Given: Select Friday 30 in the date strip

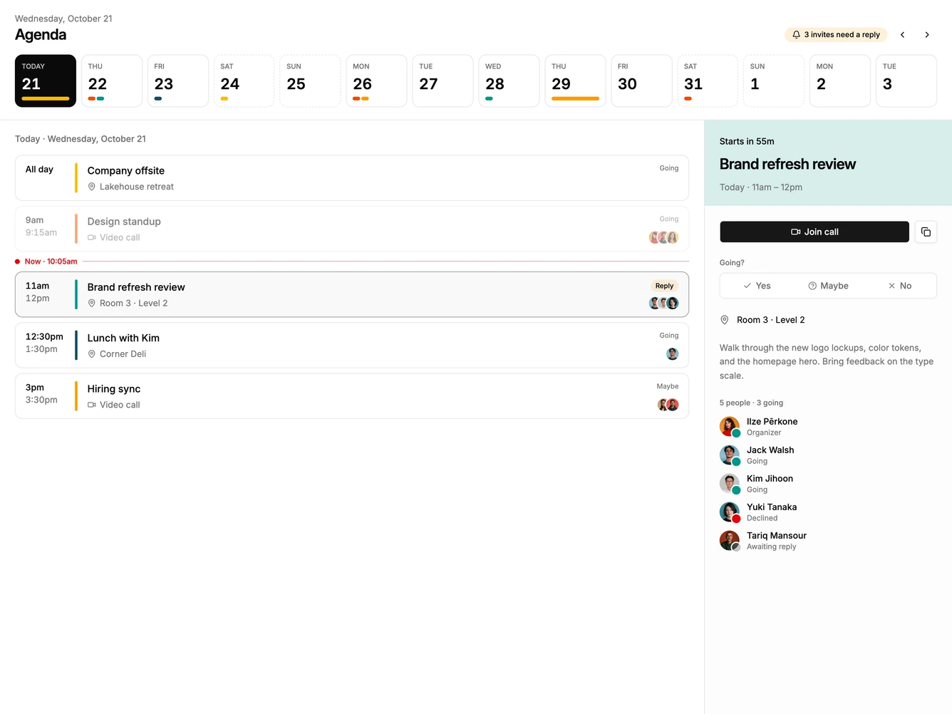Looking at the screenshot, I should (641, 81).
